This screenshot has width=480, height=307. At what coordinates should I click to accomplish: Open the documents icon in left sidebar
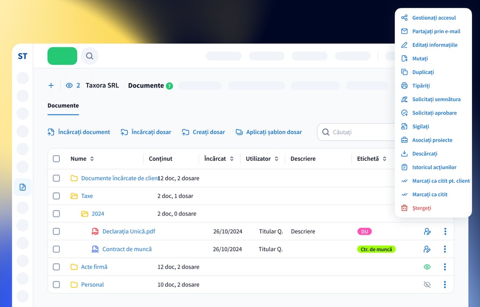point(22,187)
